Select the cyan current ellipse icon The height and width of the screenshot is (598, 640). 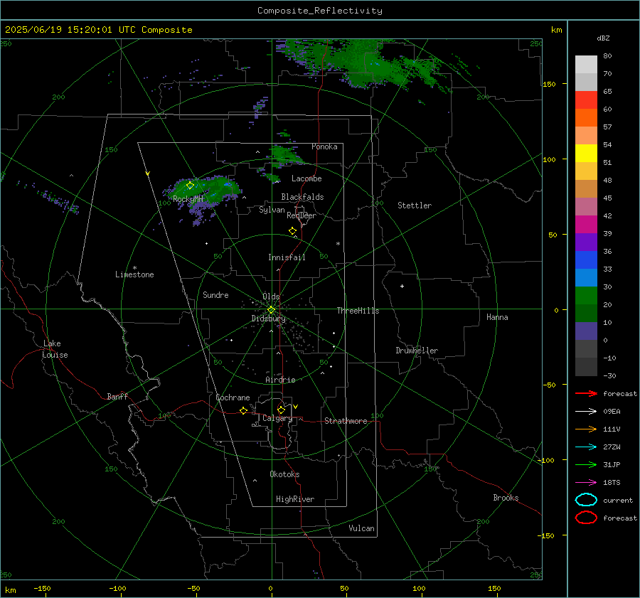click(x=586, y=500)
